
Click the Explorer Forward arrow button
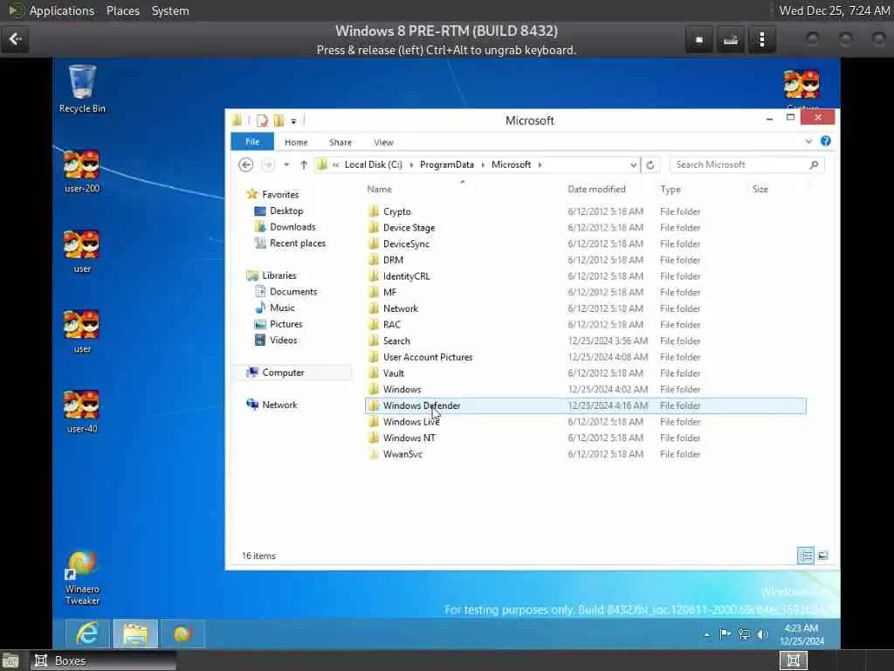pos(267,165)
